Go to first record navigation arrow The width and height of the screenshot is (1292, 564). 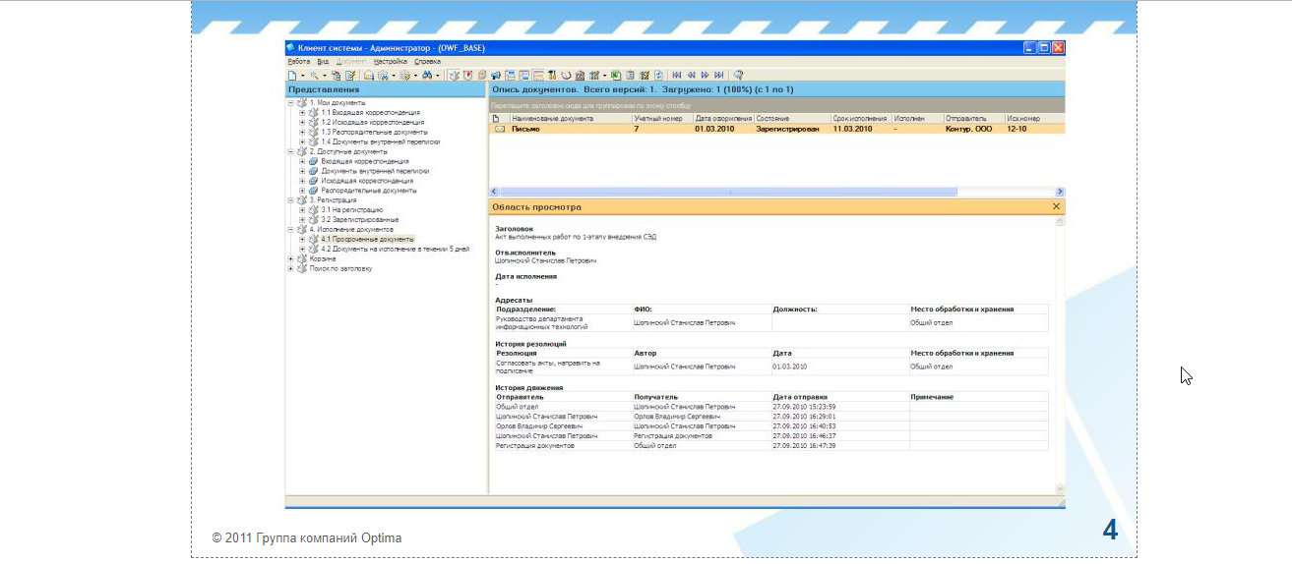(x=677, y=75)
